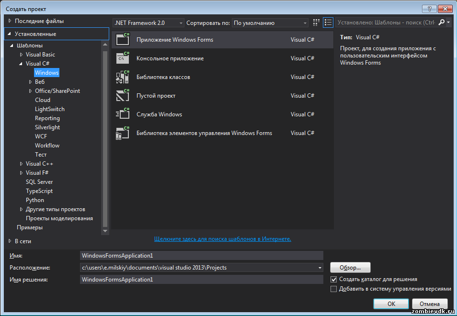Enable 'Добавить в систему управления версиями' checkbox

coord(334,289)
